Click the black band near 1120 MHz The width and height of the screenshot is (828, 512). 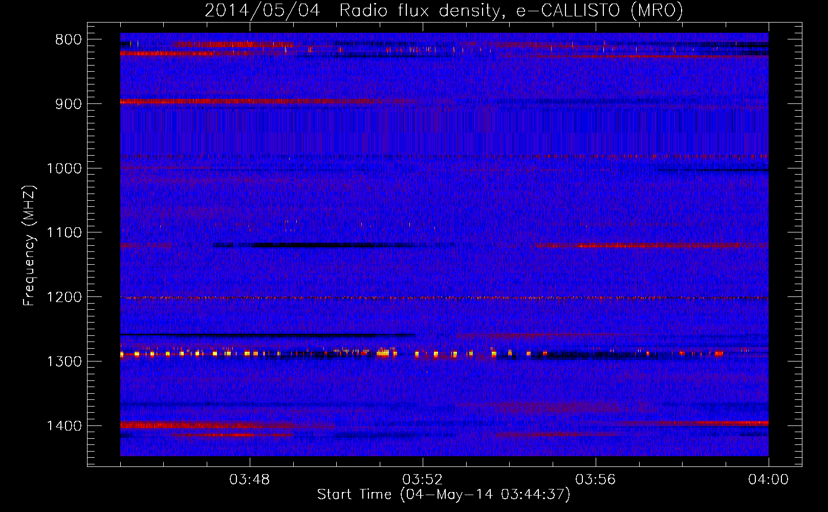[x=313, y=245]
